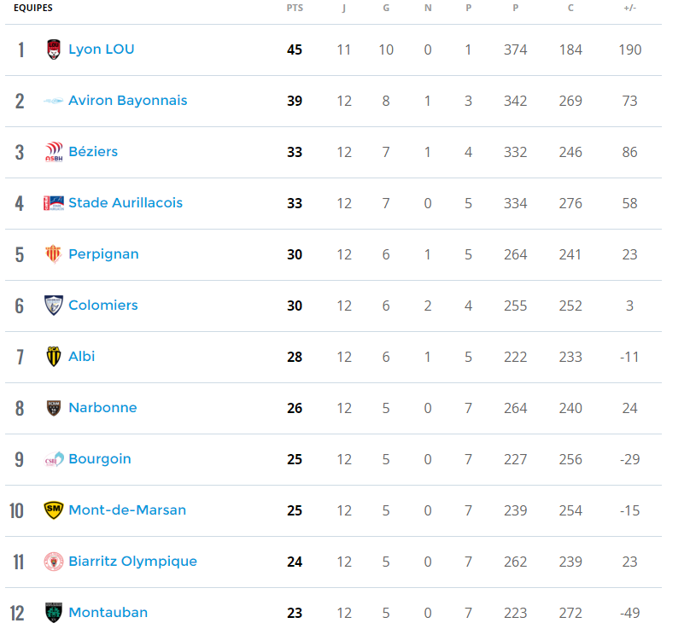Click the Béziers ASBH logo

click(x=54, y=152)
